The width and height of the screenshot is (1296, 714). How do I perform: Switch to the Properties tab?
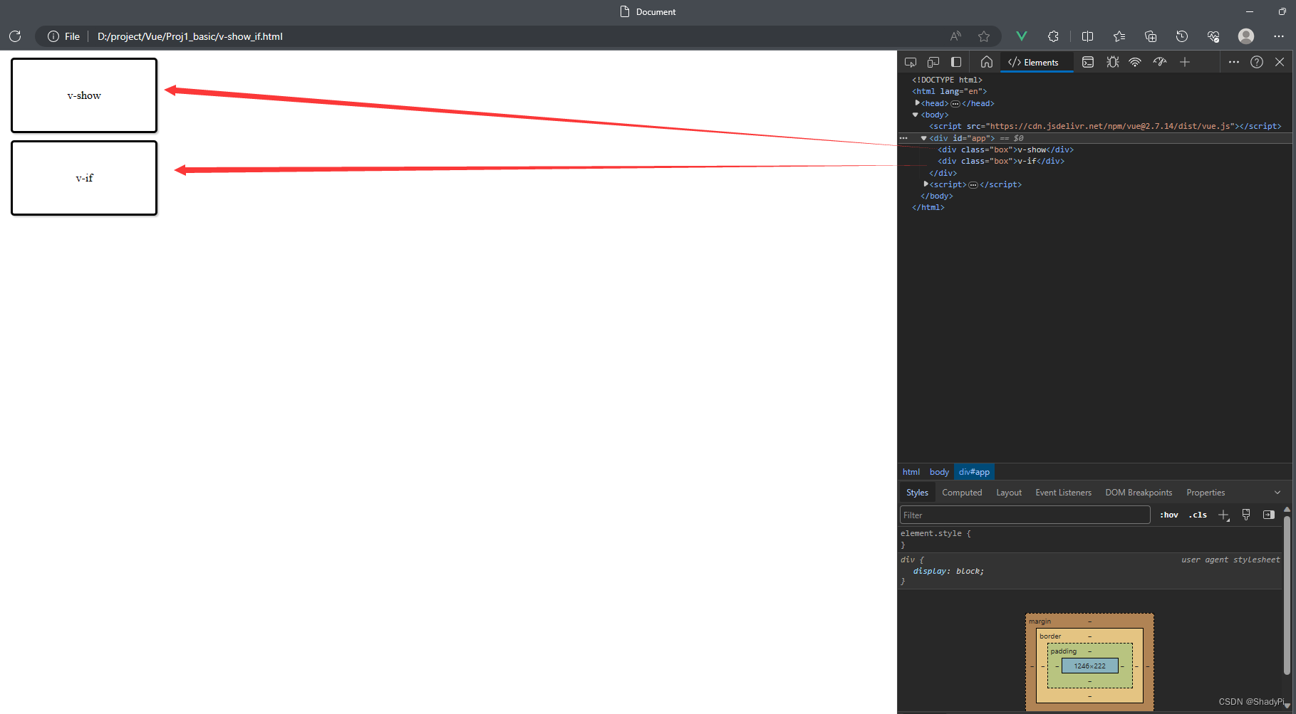tap(1206, 493)
